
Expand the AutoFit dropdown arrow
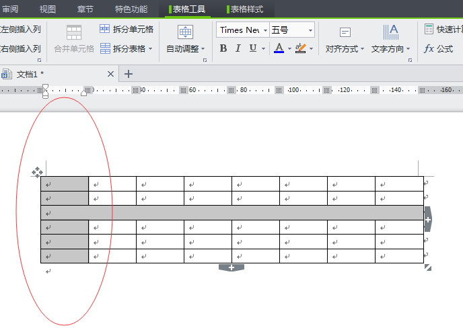(203, 48)
